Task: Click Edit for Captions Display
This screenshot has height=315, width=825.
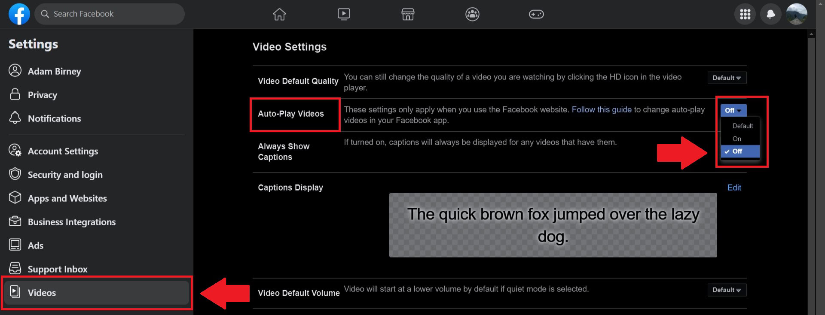Action: click(734, 188)
